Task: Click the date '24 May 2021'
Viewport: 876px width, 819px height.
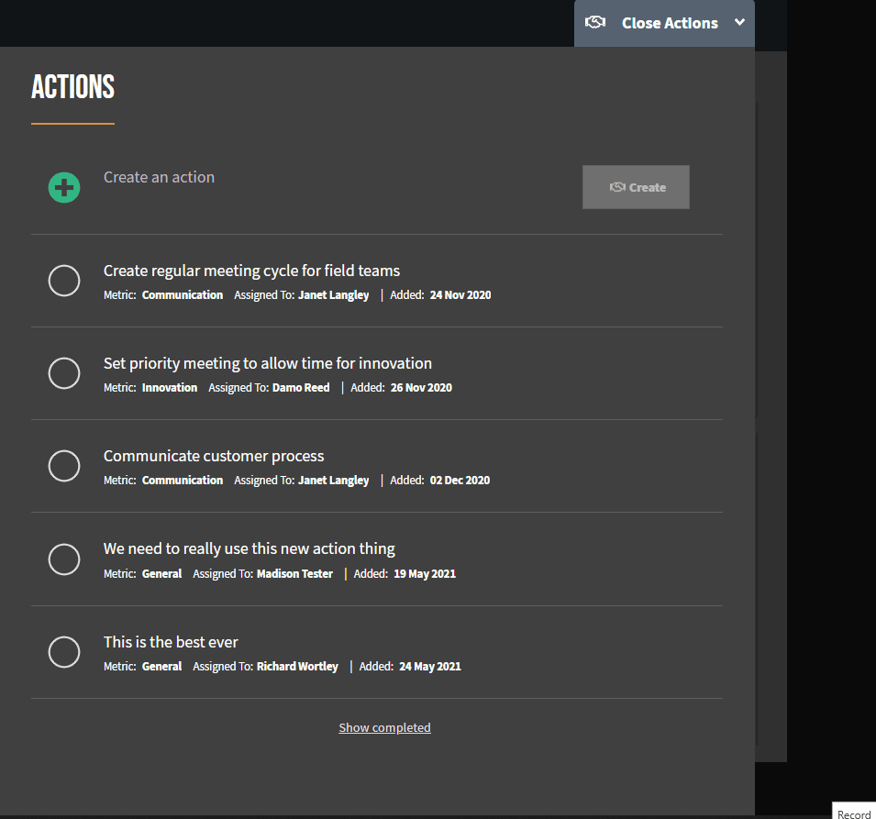Action: [430, 667]
